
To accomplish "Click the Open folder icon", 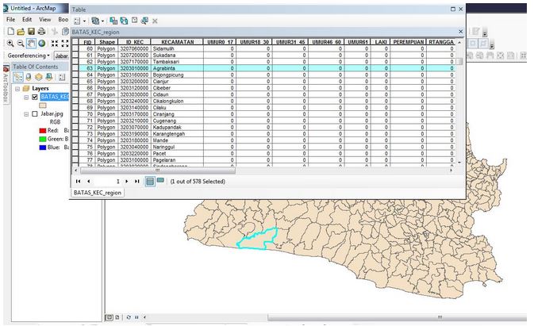I will pyautogui.click(x=21, y=32).
